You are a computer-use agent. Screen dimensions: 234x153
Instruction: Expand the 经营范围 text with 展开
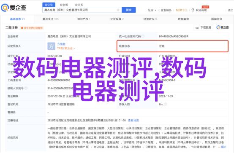pos(223,147)
